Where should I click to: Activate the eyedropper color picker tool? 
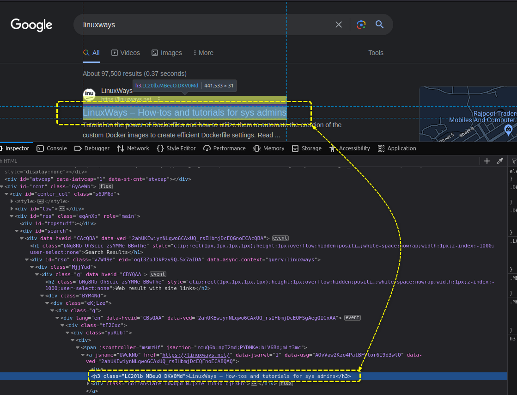(x=500, y=161)
